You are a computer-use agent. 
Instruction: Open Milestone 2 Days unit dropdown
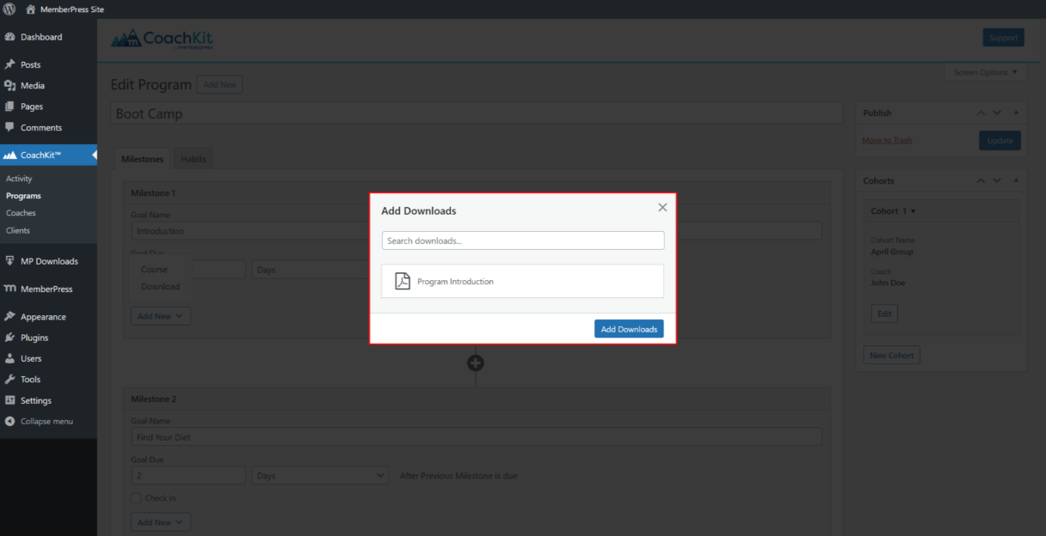coord(321,475)
